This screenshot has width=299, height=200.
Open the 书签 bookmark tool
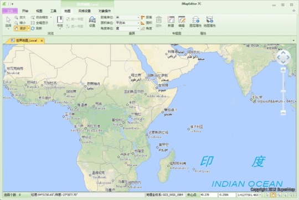click(60, 22)
